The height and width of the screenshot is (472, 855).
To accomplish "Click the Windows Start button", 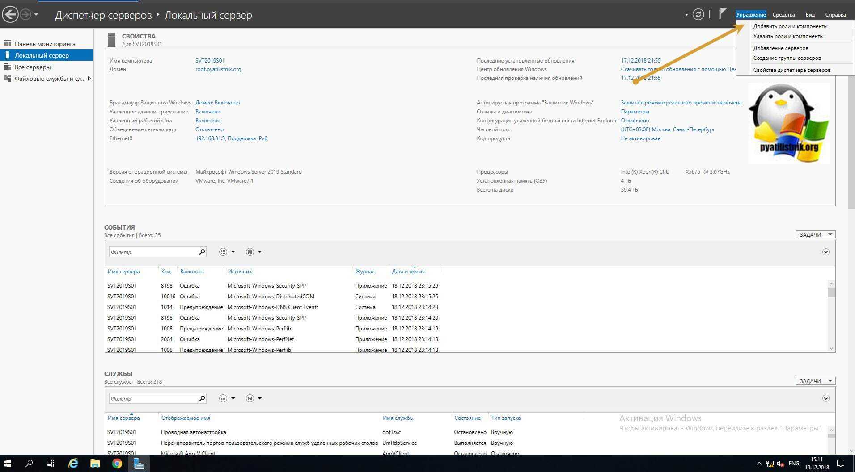I will (8, 464).
